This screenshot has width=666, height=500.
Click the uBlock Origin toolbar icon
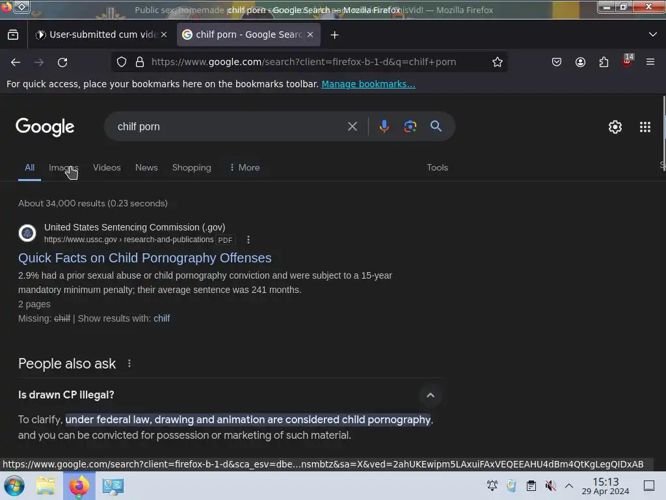coord(628,61)
